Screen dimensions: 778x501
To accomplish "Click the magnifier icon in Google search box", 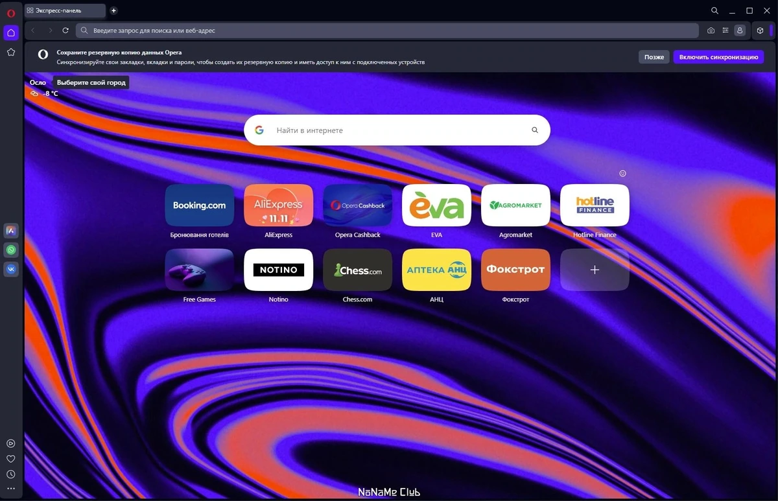I will (x=535, y=130).
